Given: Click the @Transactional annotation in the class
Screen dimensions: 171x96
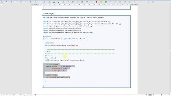Looking at the screenshot, I should point(50,58).
